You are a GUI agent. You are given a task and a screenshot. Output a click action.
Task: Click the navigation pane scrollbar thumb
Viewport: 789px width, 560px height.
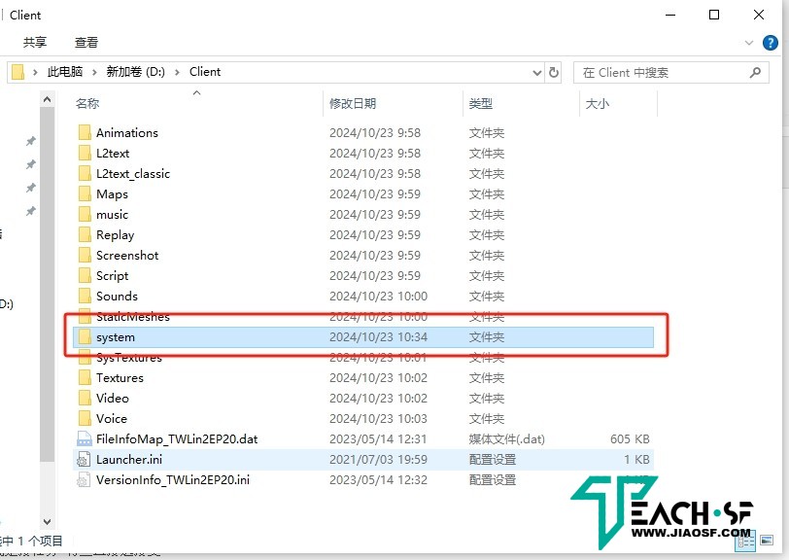coord(47,284)
